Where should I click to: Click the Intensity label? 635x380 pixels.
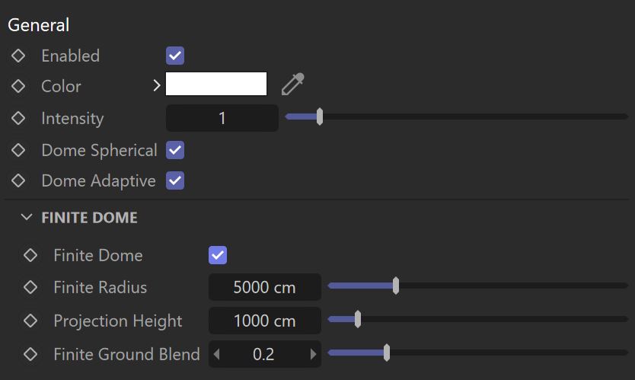point(72,119)
